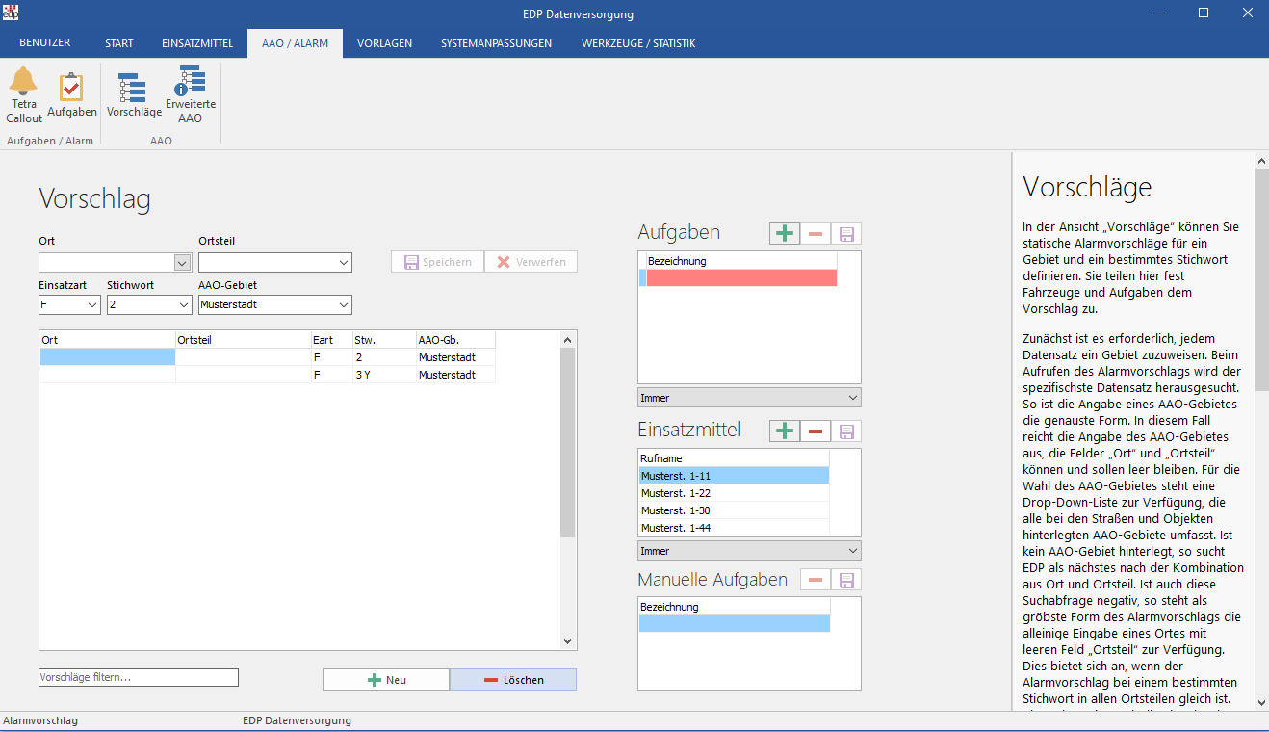Open the AAO-Gebiet dropdown showing Musterstadt
1269x732 pixels.
click(344, 305)
